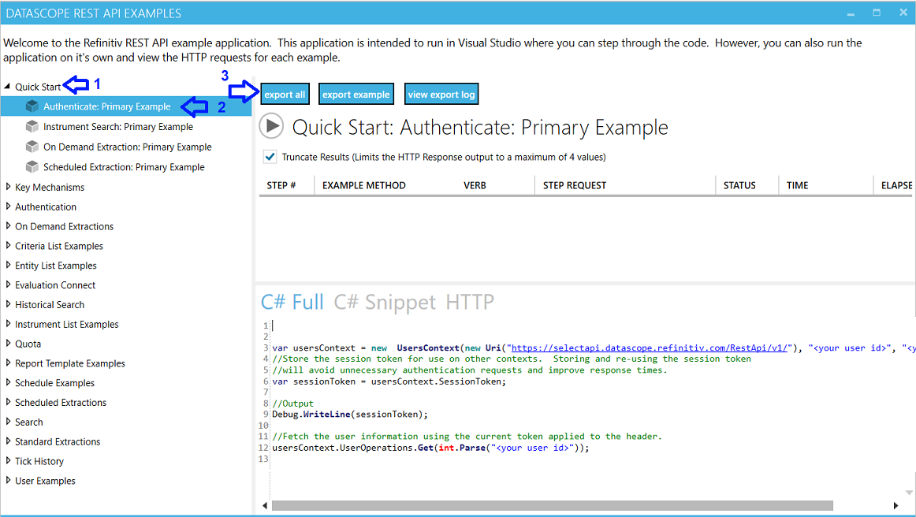Viewport: 916px width, 517px height.
Task: Click the STATUS column header
Action: (739, 185)
